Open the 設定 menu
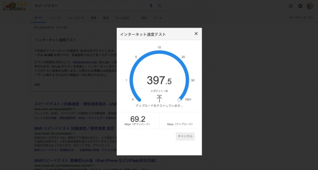 pyautogui.click(x=144, y=18)
